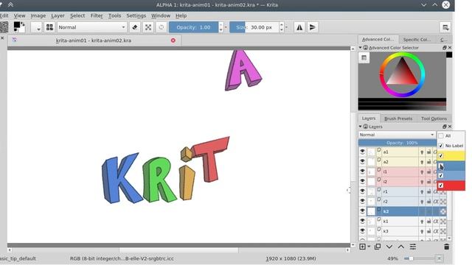Viewport: 472px width, 265px height.
Task: Hide layer r1 with eye icon
Action: click(x=362, y=191)
